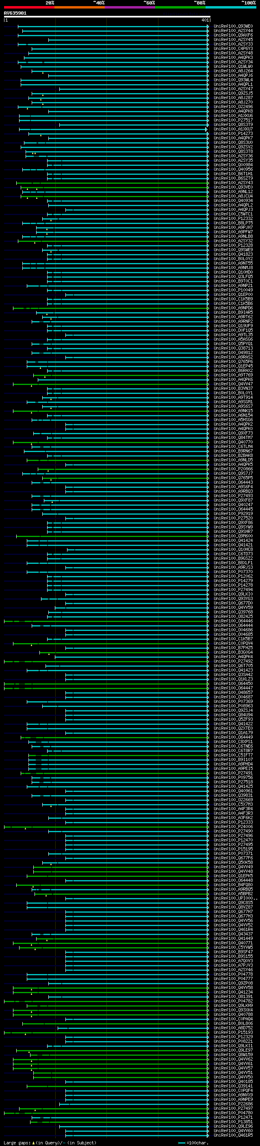Viewport: 260px width, 1146px height.
Task: Click hit UniRef100_Q10HC8
Action: (x=233, y=550)
